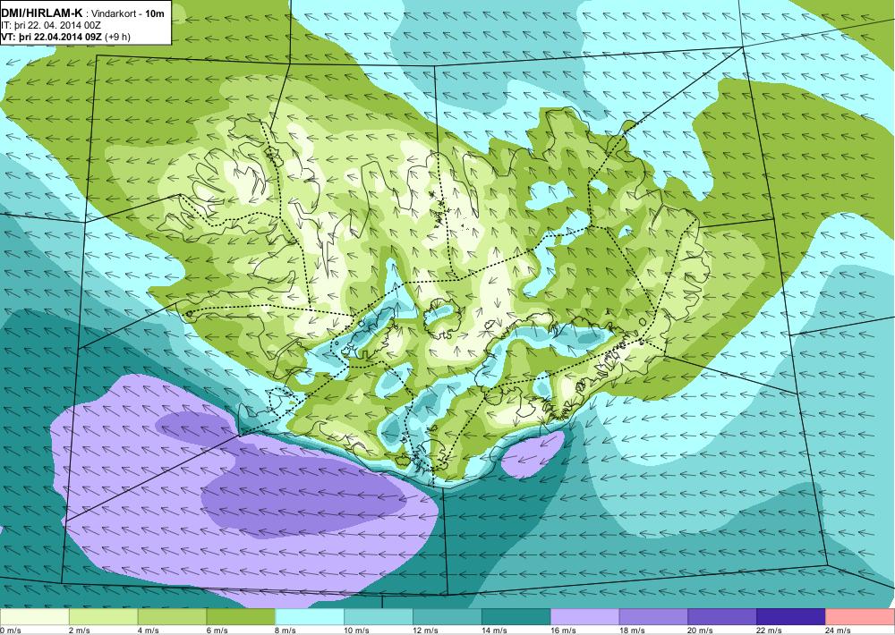Screen dimensions: 895x635
Task: Click the "(+9 h)" forecast offset text
Action: pos(117,37)
